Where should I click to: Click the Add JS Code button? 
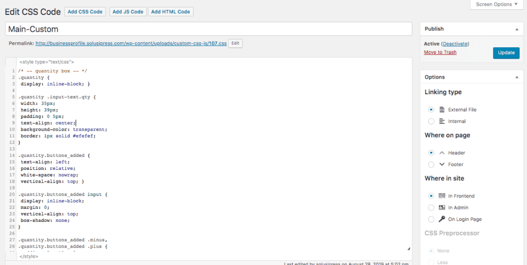[x=128, y=12]
